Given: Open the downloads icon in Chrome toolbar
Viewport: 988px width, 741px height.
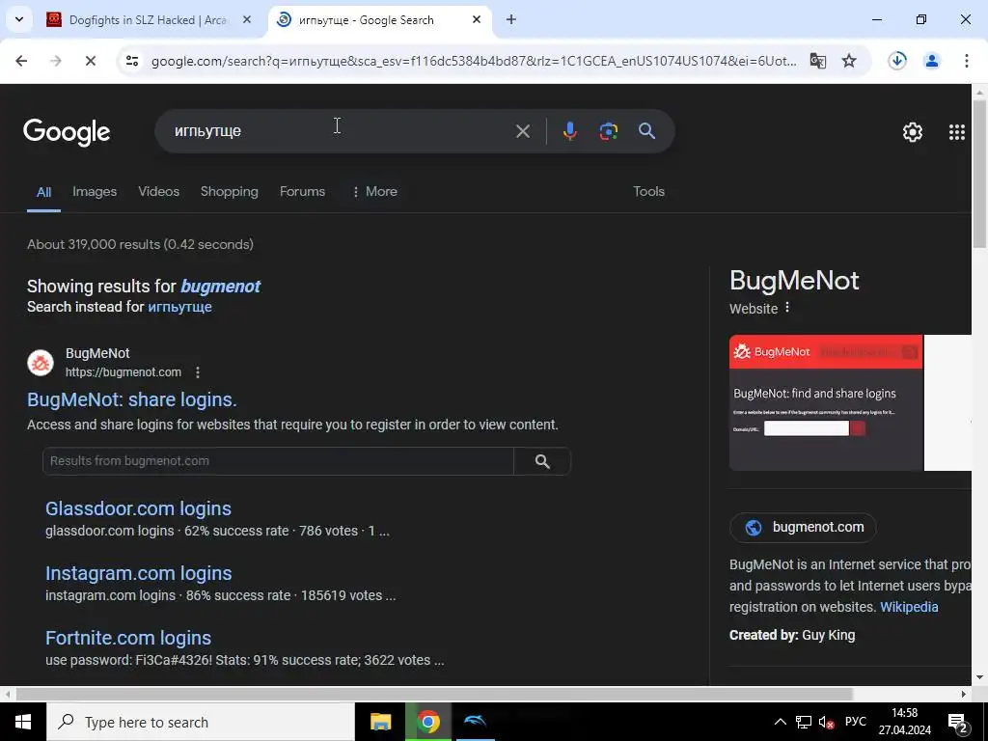Looking at the screenshot, I should 897,61.
